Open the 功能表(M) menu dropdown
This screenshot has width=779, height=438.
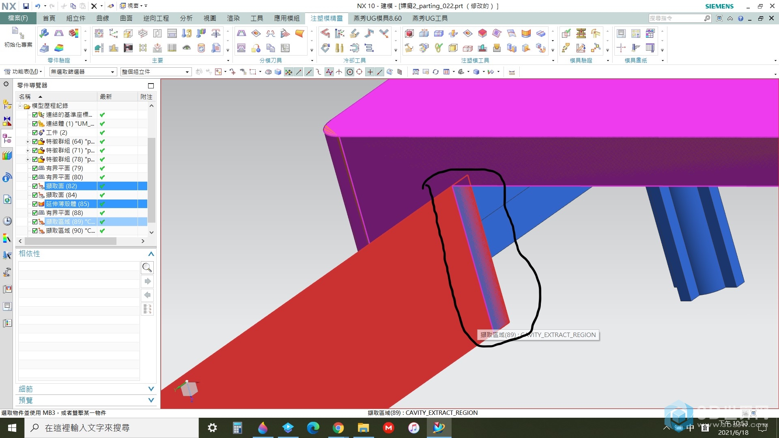(23, 72)
